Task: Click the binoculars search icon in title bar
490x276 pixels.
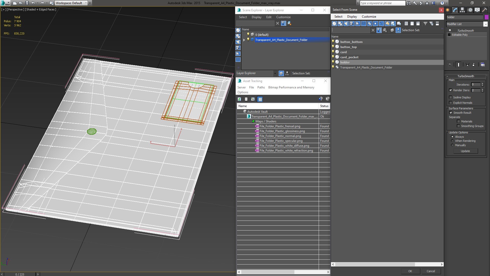Action: click(x=409, y=3)
